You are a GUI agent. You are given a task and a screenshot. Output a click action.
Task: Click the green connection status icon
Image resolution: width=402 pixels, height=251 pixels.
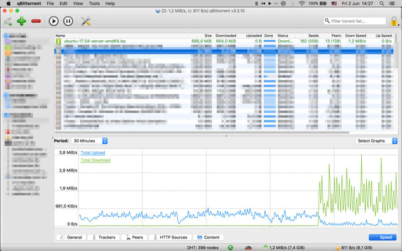tap(231, 247)
